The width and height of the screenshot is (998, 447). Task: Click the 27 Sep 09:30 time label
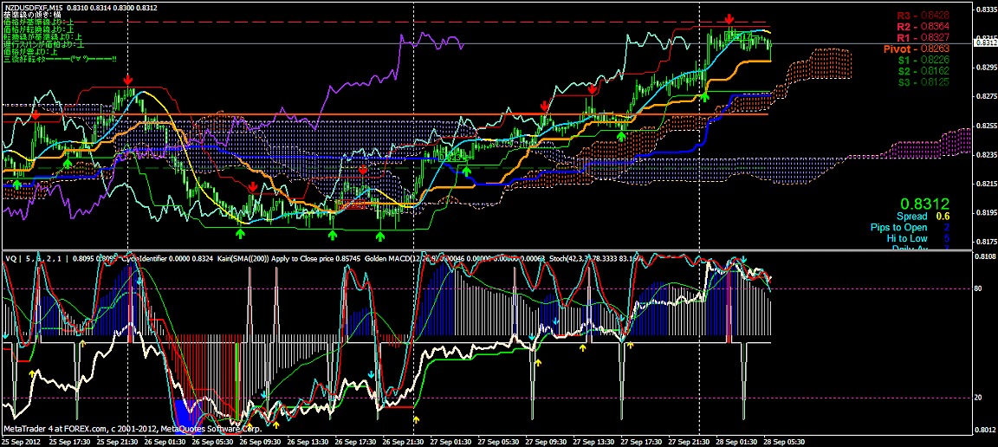(x=546, y=441)
